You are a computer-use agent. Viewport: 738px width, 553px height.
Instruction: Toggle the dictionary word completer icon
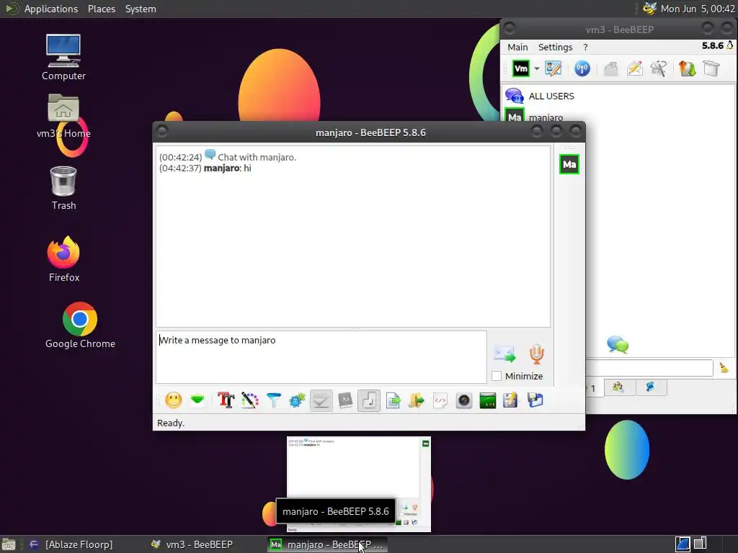(x=345, y=400)
